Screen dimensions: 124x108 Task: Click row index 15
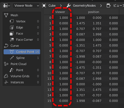[x=49, y=101]
